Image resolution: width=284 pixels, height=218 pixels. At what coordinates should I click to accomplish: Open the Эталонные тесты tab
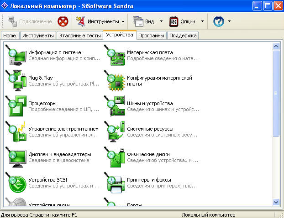(x=80, y=35)
